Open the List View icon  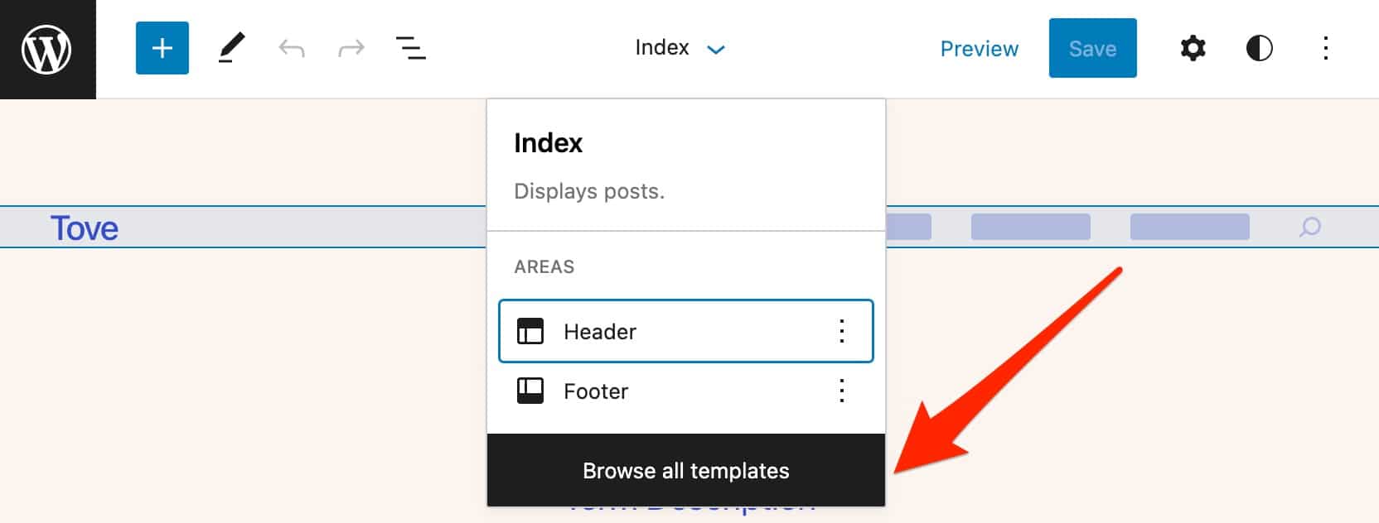(410, 48)
